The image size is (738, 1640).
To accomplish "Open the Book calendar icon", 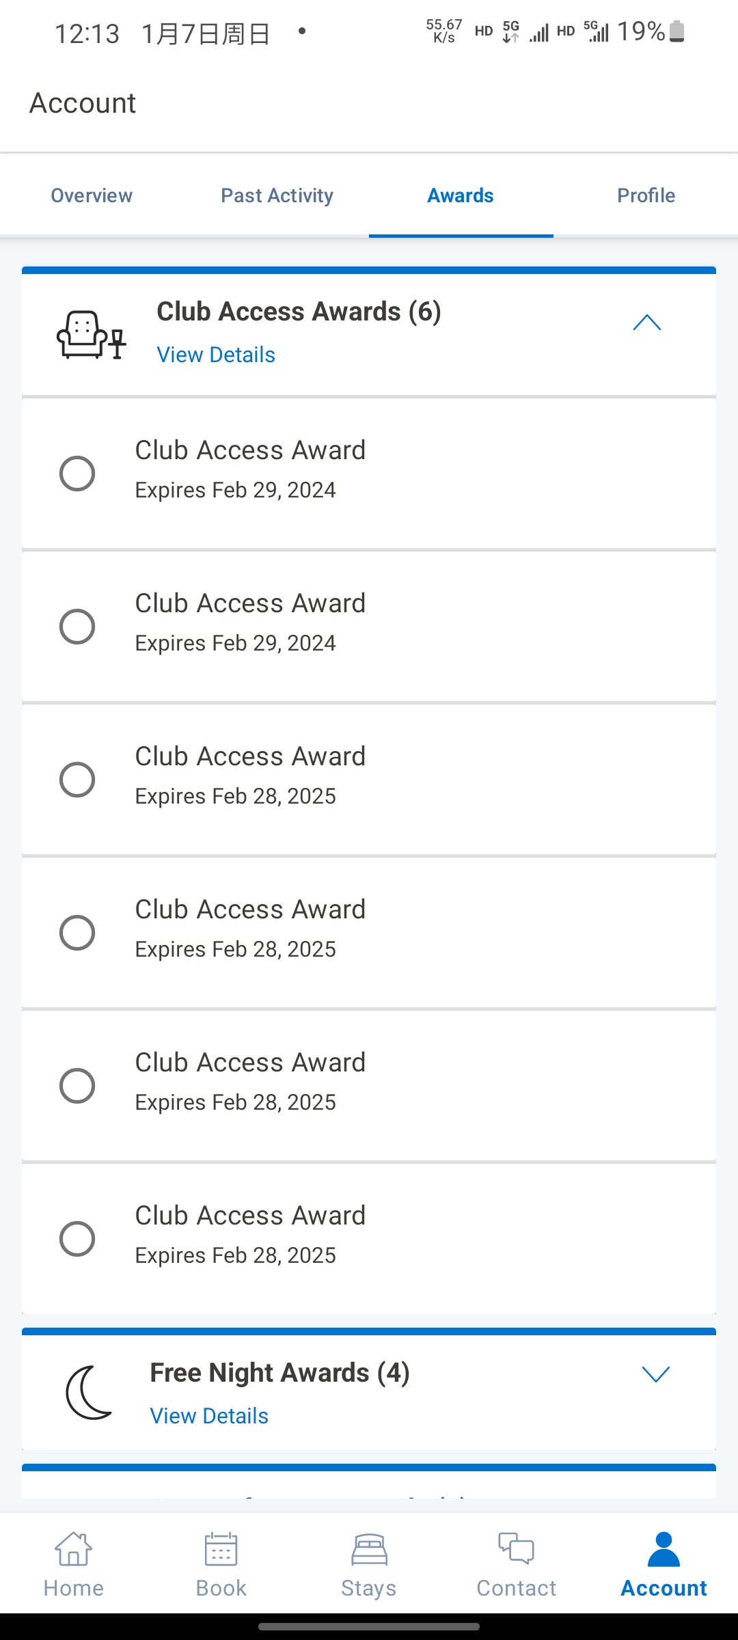I will 221,1548.
